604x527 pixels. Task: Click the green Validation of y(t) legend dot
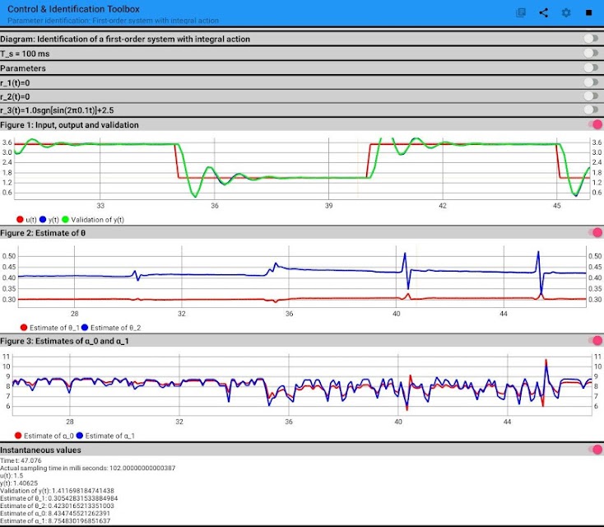[66, 219]
